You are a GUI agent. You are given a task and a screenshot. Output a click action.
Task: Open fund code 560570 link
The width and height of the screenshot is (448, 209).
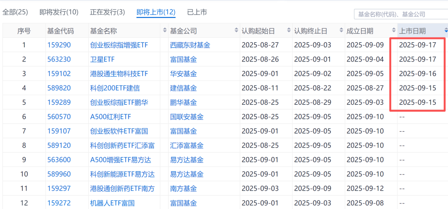(59, 116)
